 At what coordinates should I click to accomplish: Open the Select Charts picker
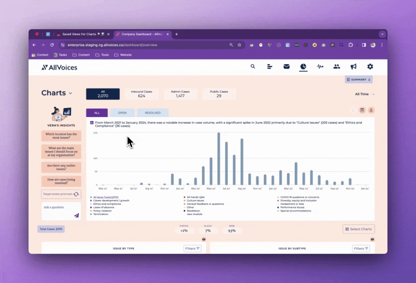tap(358, 229)
